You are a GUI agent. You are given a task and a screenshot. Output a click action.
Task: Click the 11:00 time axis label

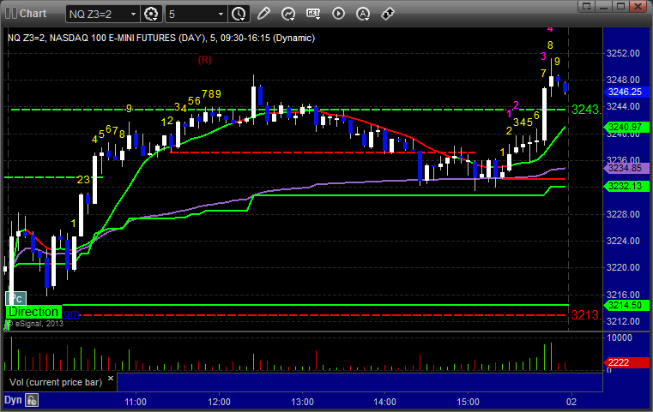click(x=136, y=402)
